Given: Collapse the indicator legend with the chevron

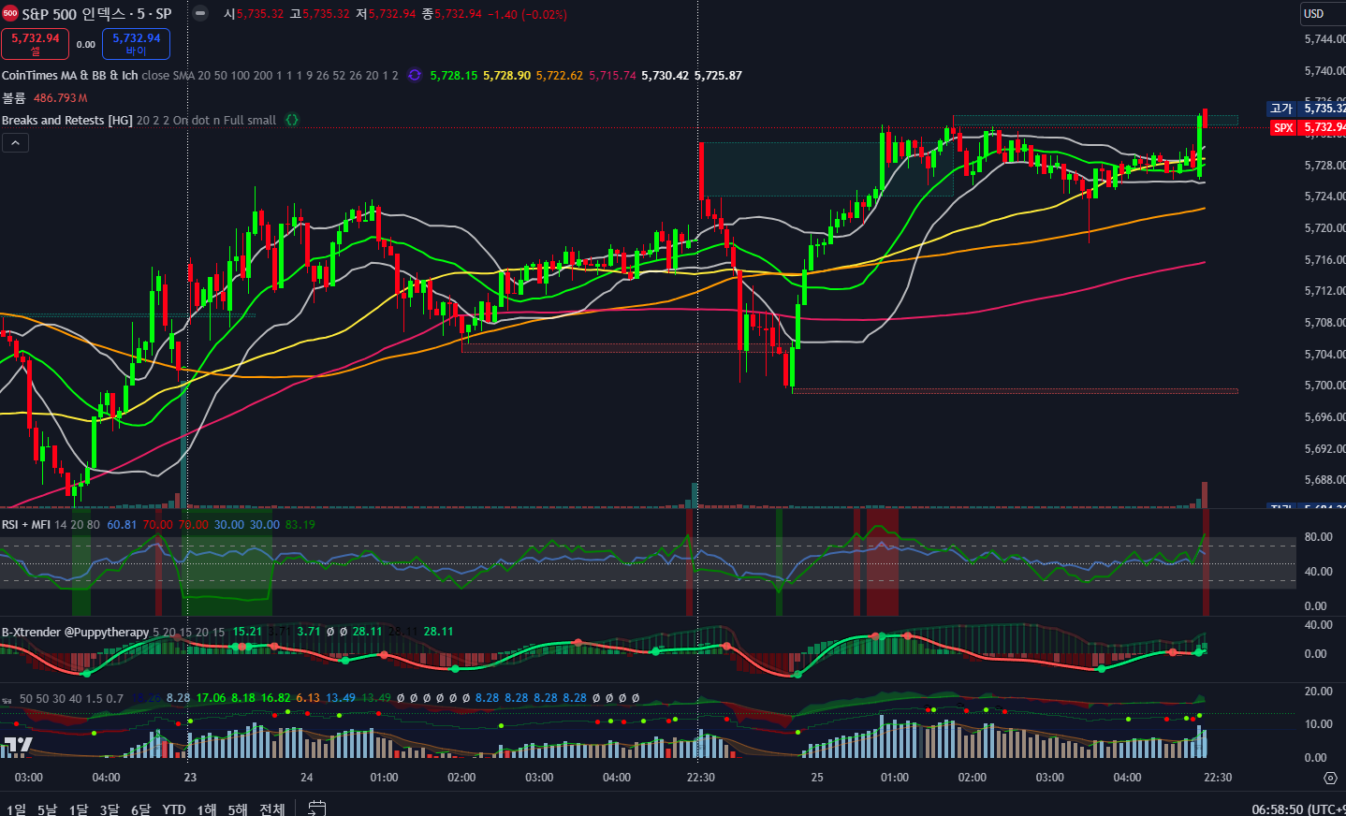Looking at the screenshot, I should (x=15, y=142).
